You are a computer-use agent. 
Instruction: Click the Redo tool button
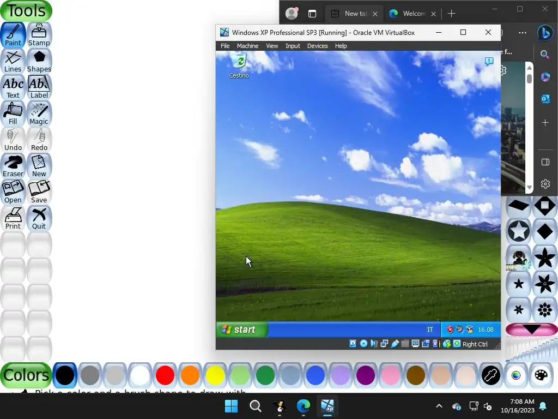pyautogui.click(x=39, y=140)
